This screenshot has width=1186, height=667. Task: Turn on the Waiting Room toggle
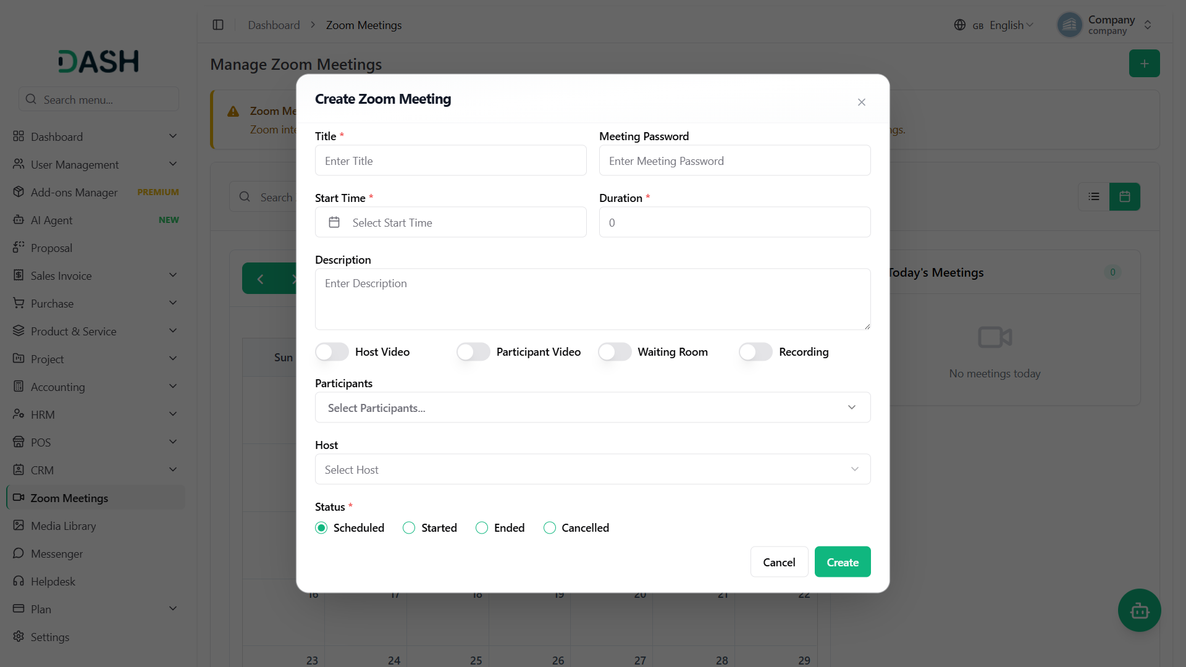[x=615, y=351]
